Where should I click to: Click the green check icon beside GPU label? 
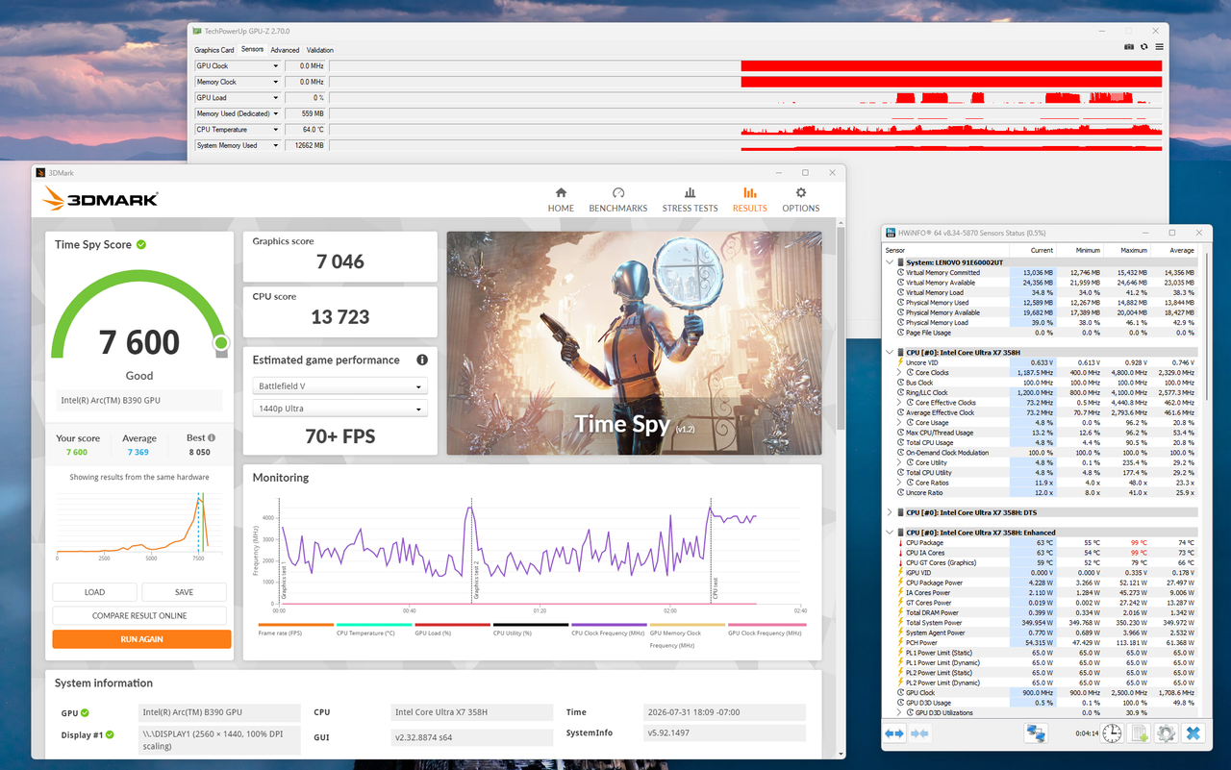(x=85, y=713)
